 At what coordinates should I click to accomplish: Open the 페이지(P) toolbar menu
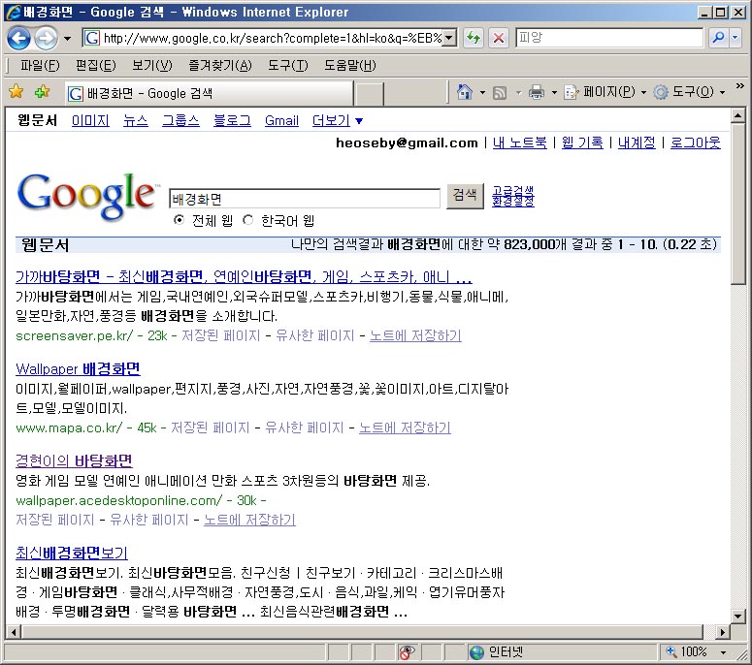[x=605, y=91]
